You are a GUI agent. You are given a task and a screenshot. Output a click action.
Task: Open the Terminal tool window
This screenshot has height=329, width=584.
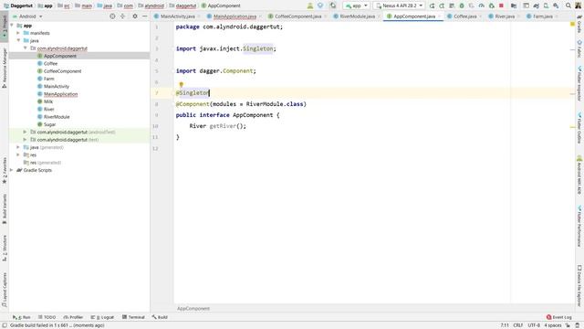pyautogui.click(x=133, y=317)
